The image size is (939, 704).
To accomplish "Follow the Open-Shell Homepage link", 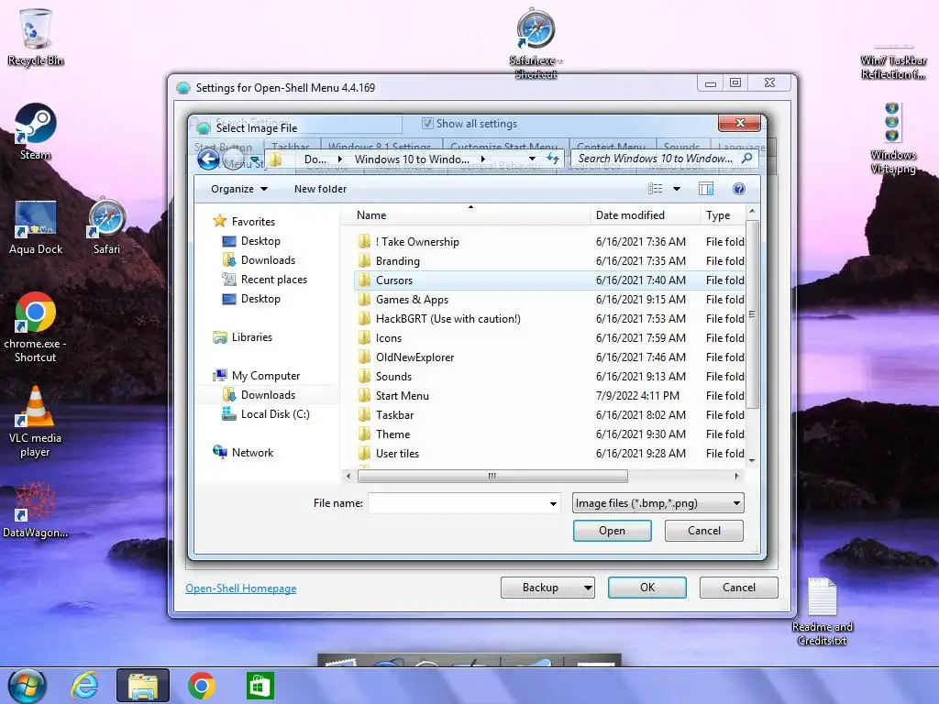I will point(241,588).
